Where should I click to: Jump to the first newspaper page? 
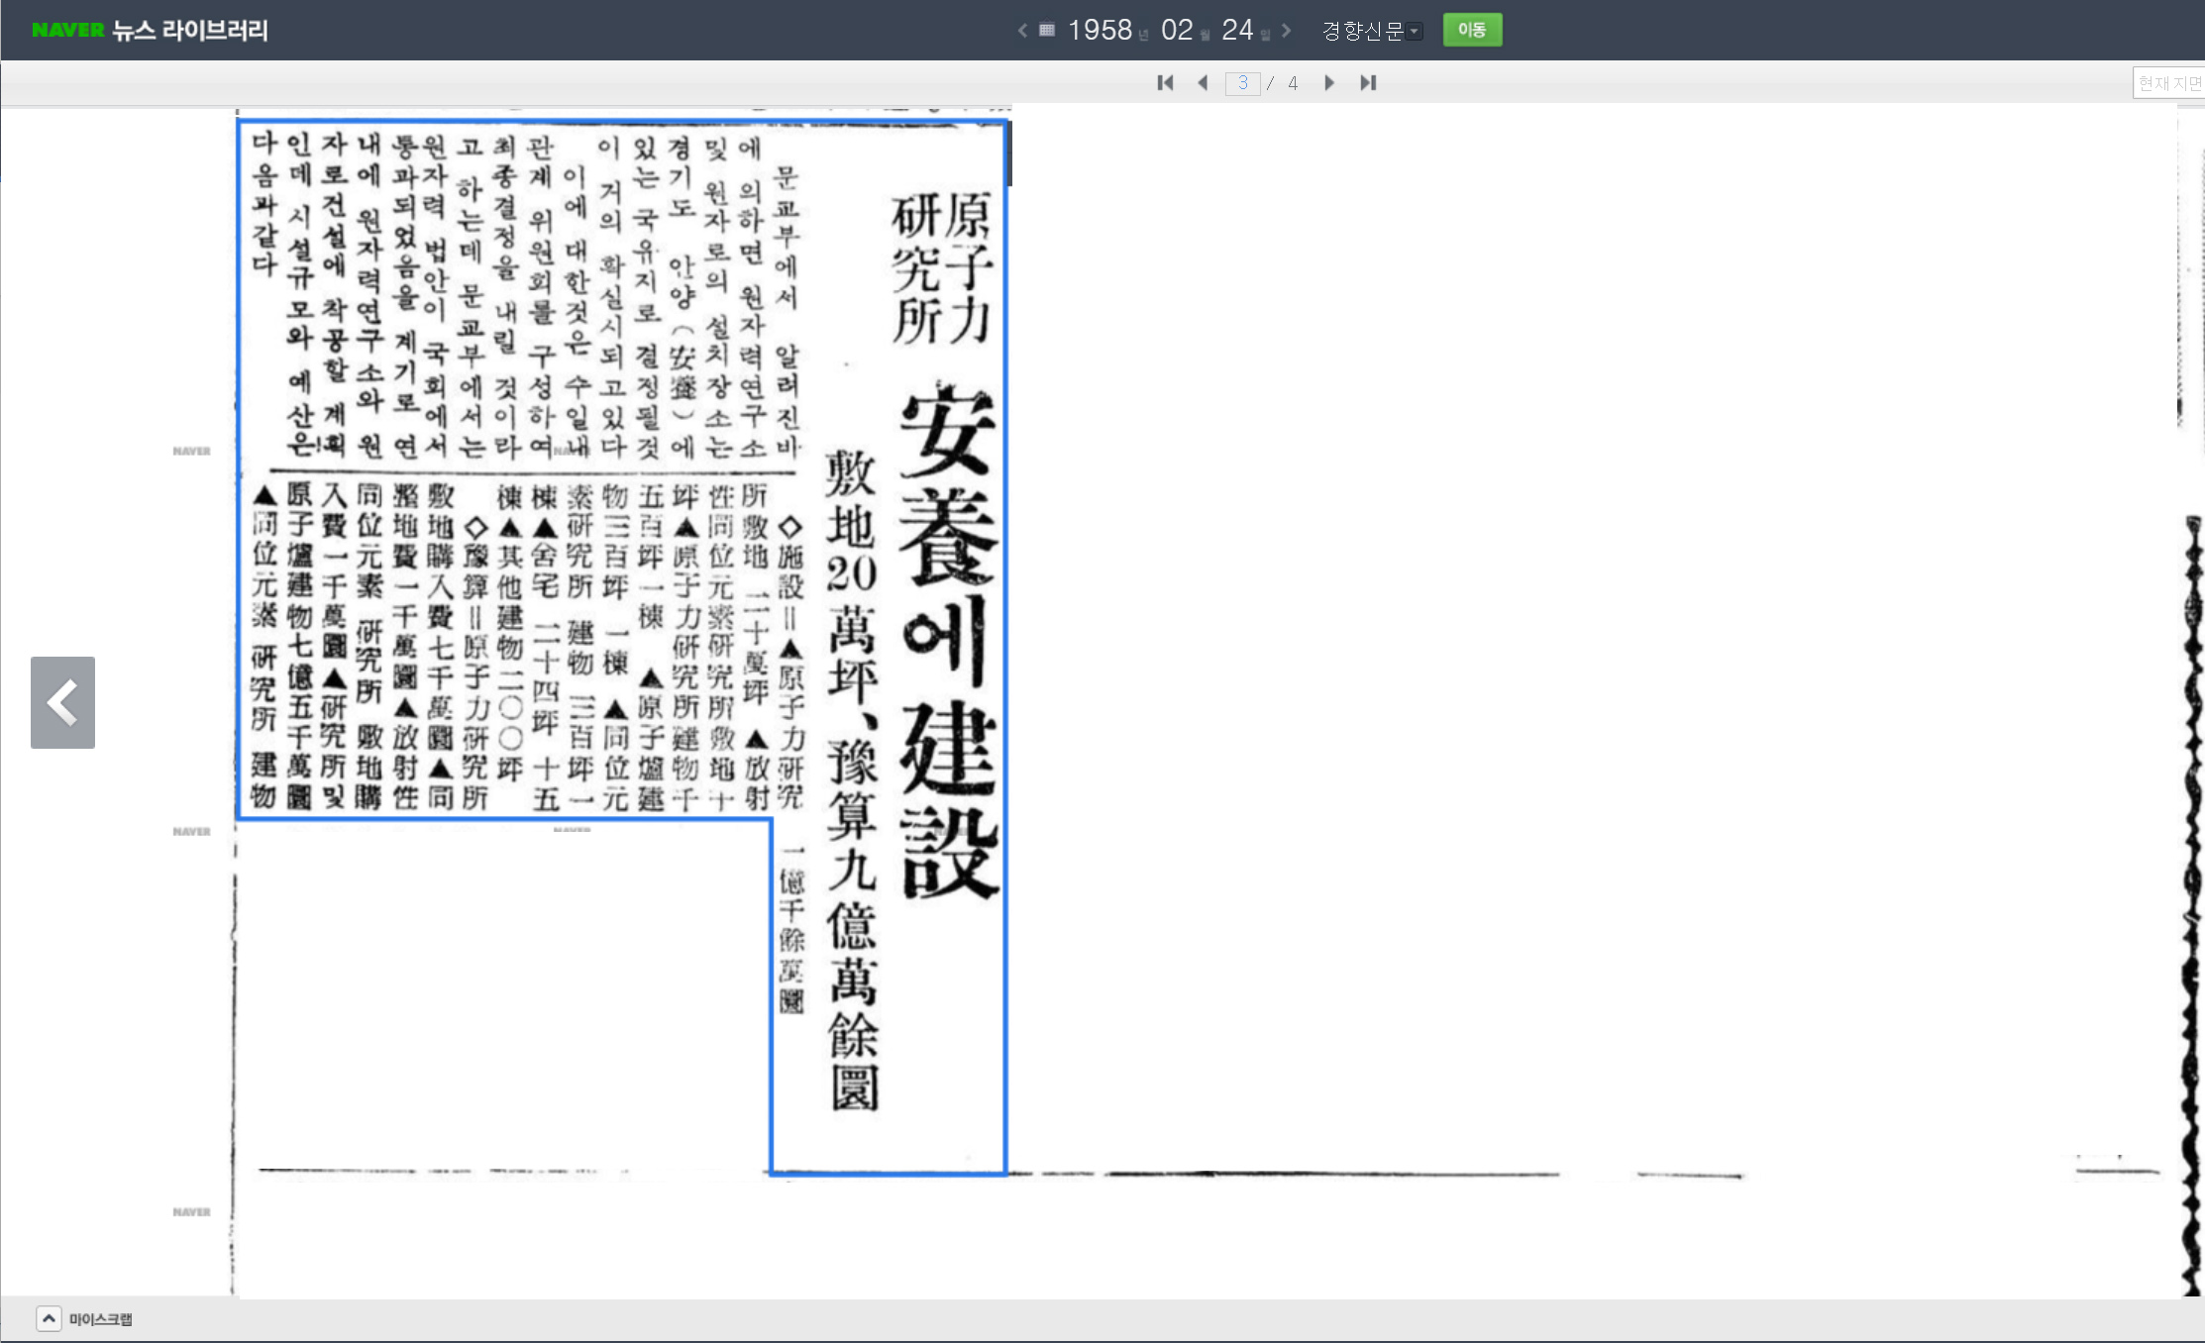pyautogui.click(x=1165, y=83)
